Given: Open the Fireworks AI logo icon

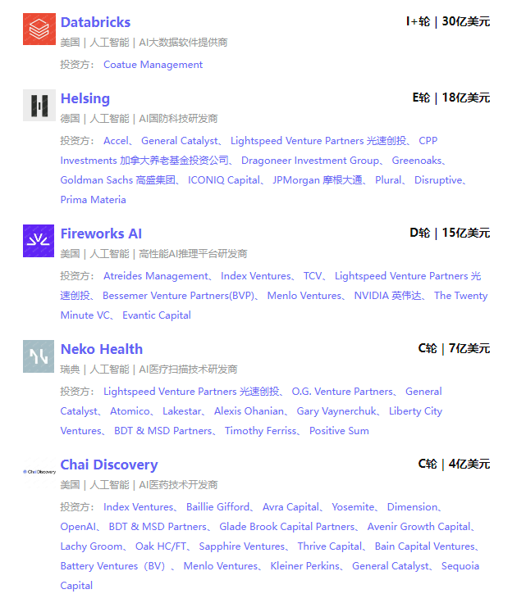Looking at the screenshot, I should coord(39,241).
